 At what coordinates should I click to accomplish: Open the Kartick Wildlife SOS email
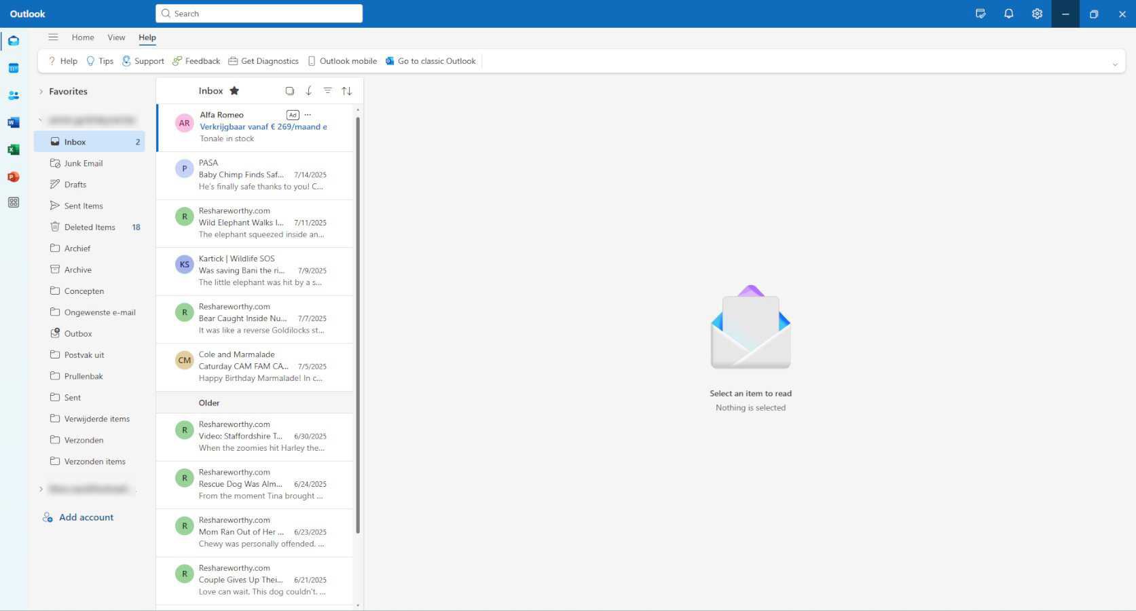click(x=255, y=271)
